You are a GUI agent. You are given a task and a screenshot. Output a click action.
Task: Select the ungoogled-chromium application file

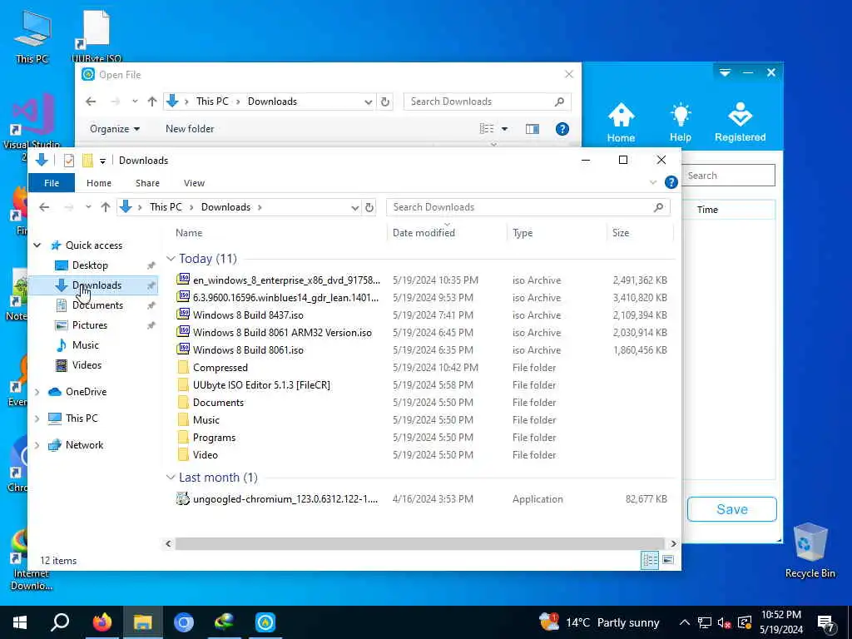point(285,499)
